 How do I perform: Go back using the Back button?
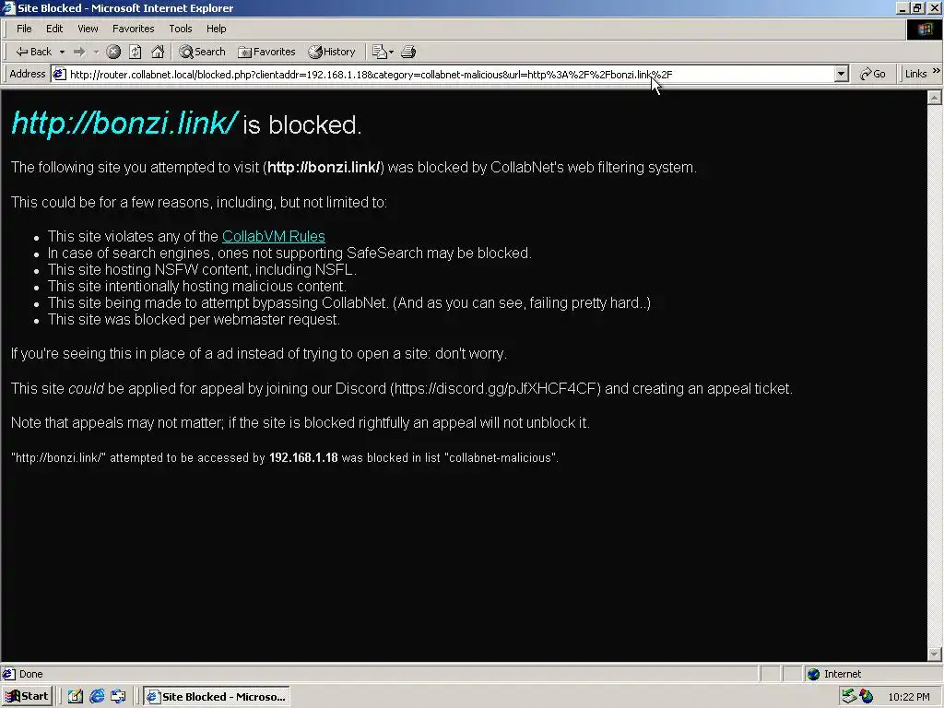[34, 52]
